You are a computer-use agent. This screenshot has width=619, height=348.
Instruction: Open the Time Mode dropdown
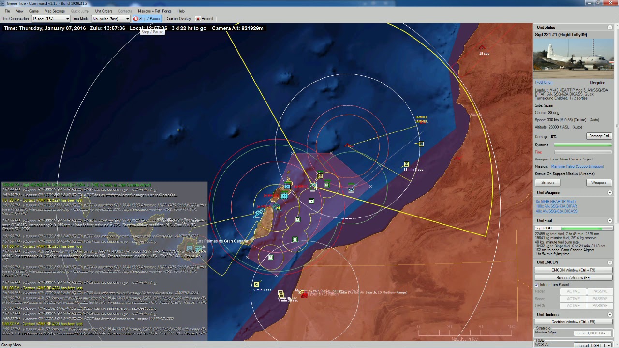coord(110,19)
